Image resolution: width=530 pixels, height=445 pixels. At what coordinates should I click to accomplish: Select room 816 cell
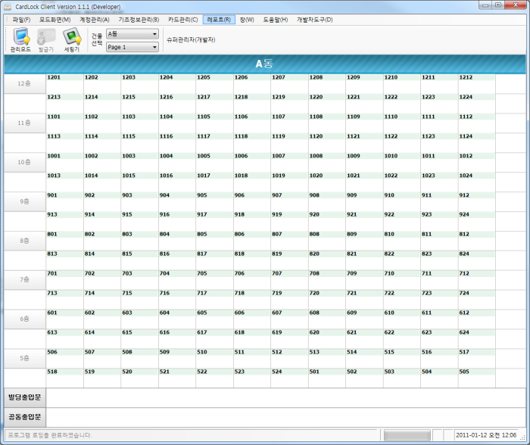pos(177,260)
